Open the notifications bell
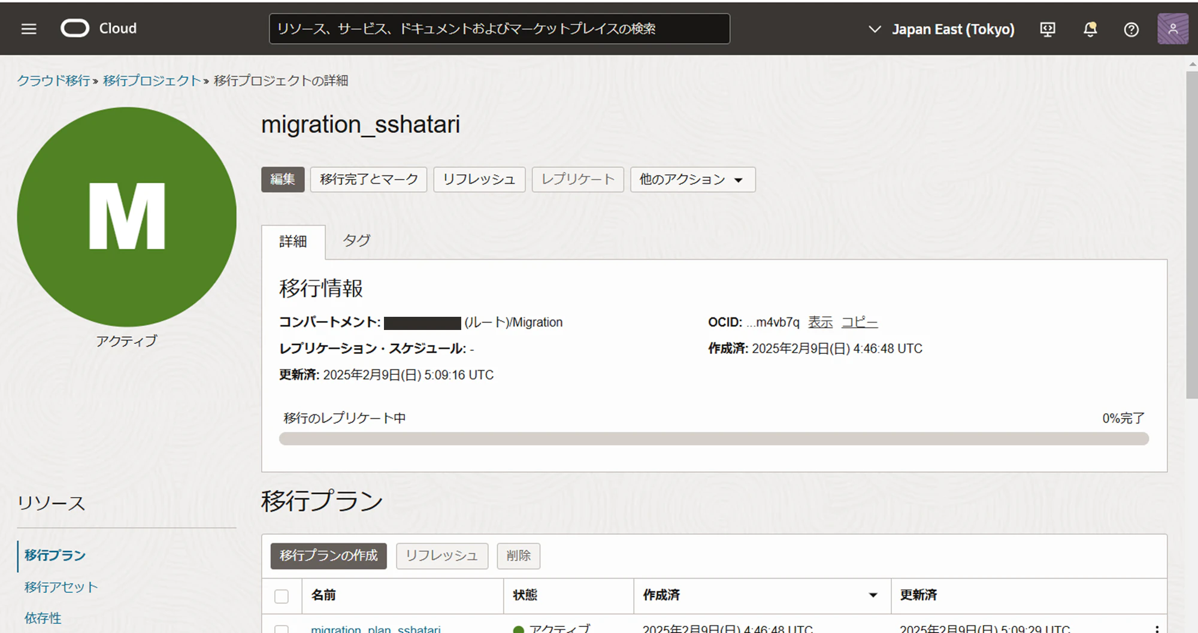The height and width of the screenshot is (633, 1198). pyautogui.click(x=1090, y=29)
